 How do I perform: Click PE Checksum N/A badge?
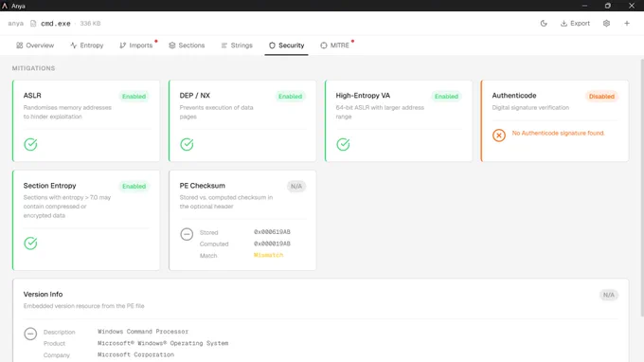(296, 186)
